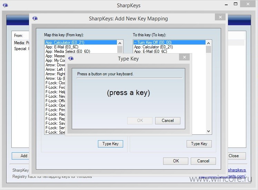Click the From list scroll up arrow
The width and height of the screenshot is (258, 190).
click(x=120, y=43)
